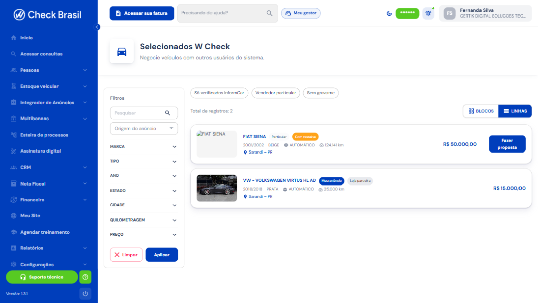The height and width of the screenshot is (303, 538).
Task: Click the Meu anúncio badge
Action: pos(332,181)
